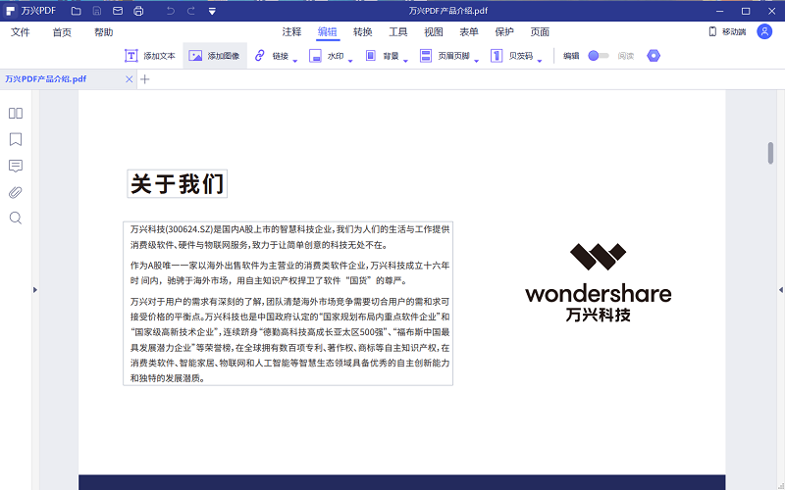Click the paragraph starting 万兴科技(300624.SZ)
785x490 pixels.
[289, 237]
